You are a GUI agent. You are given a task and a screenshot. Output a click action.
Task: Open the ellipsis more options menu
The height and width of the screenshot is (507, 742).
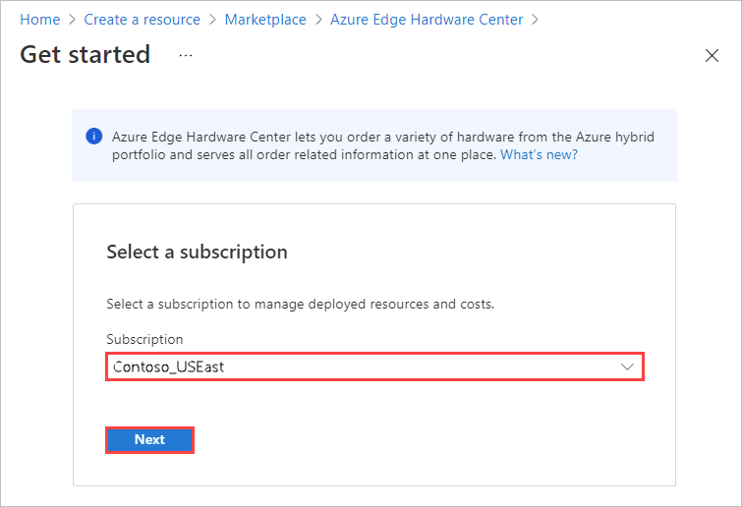click(x=186, y=56)
